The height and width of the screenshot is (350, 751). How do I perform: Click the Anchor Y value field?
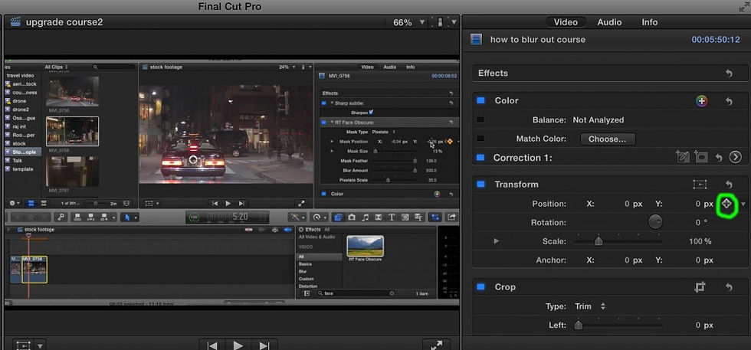tap(704, 260)
